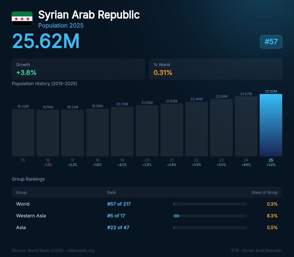This screenshot has width=294, height=257.
Task: Click the Western Asia share progress bar
Action: click(210, 216)
